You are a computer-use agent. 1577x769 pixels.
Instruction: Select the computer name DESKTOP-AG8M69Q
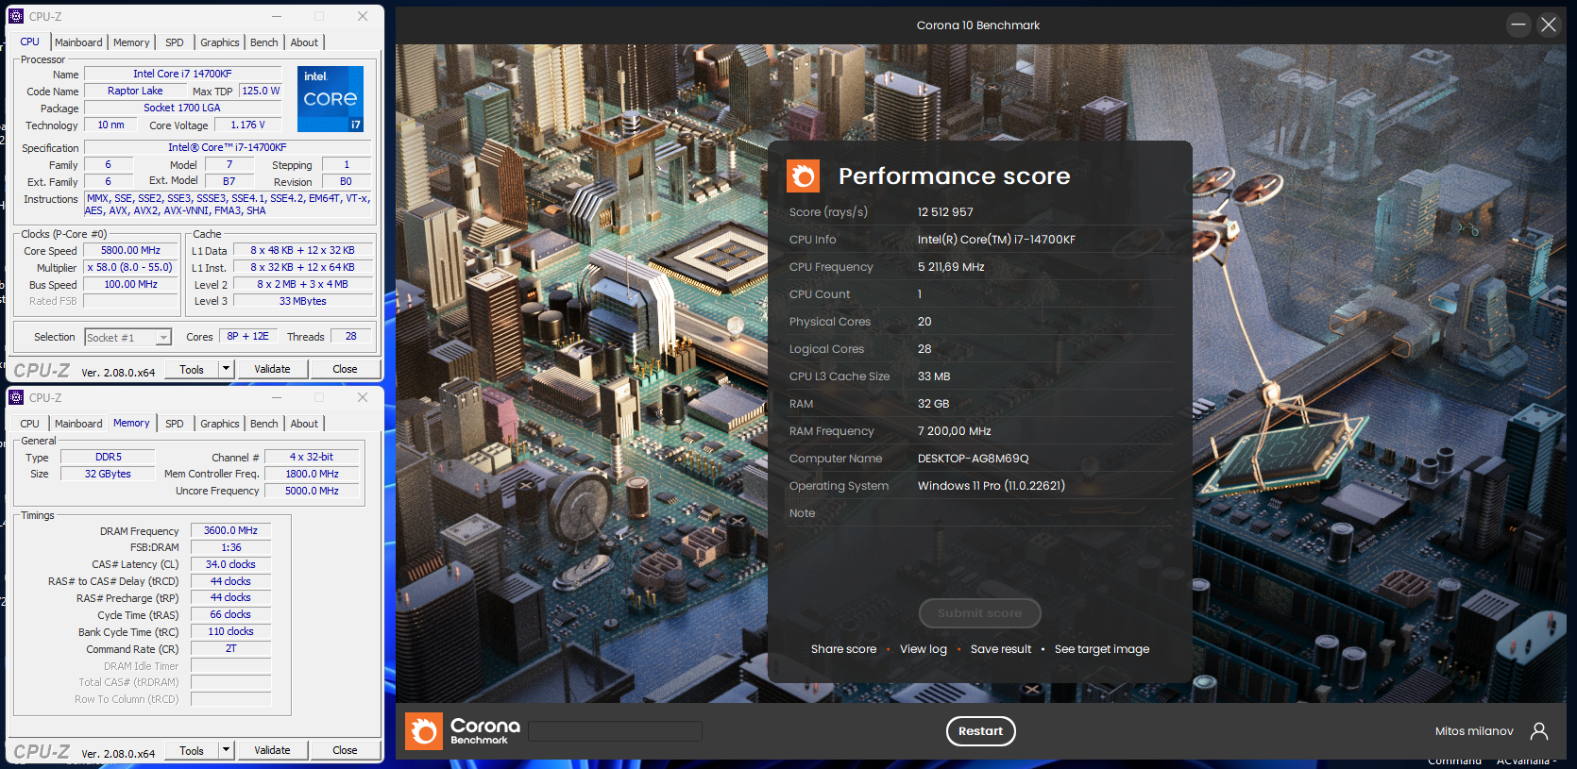tap(974, 459)
